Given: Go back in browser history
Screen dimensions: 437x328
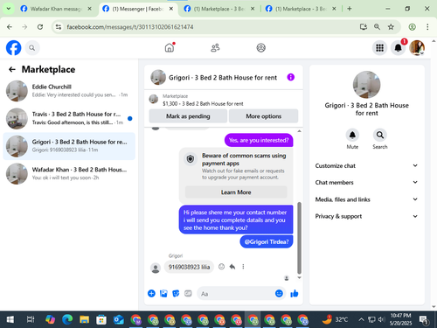Looking at the screenshot, I should 10,27.
